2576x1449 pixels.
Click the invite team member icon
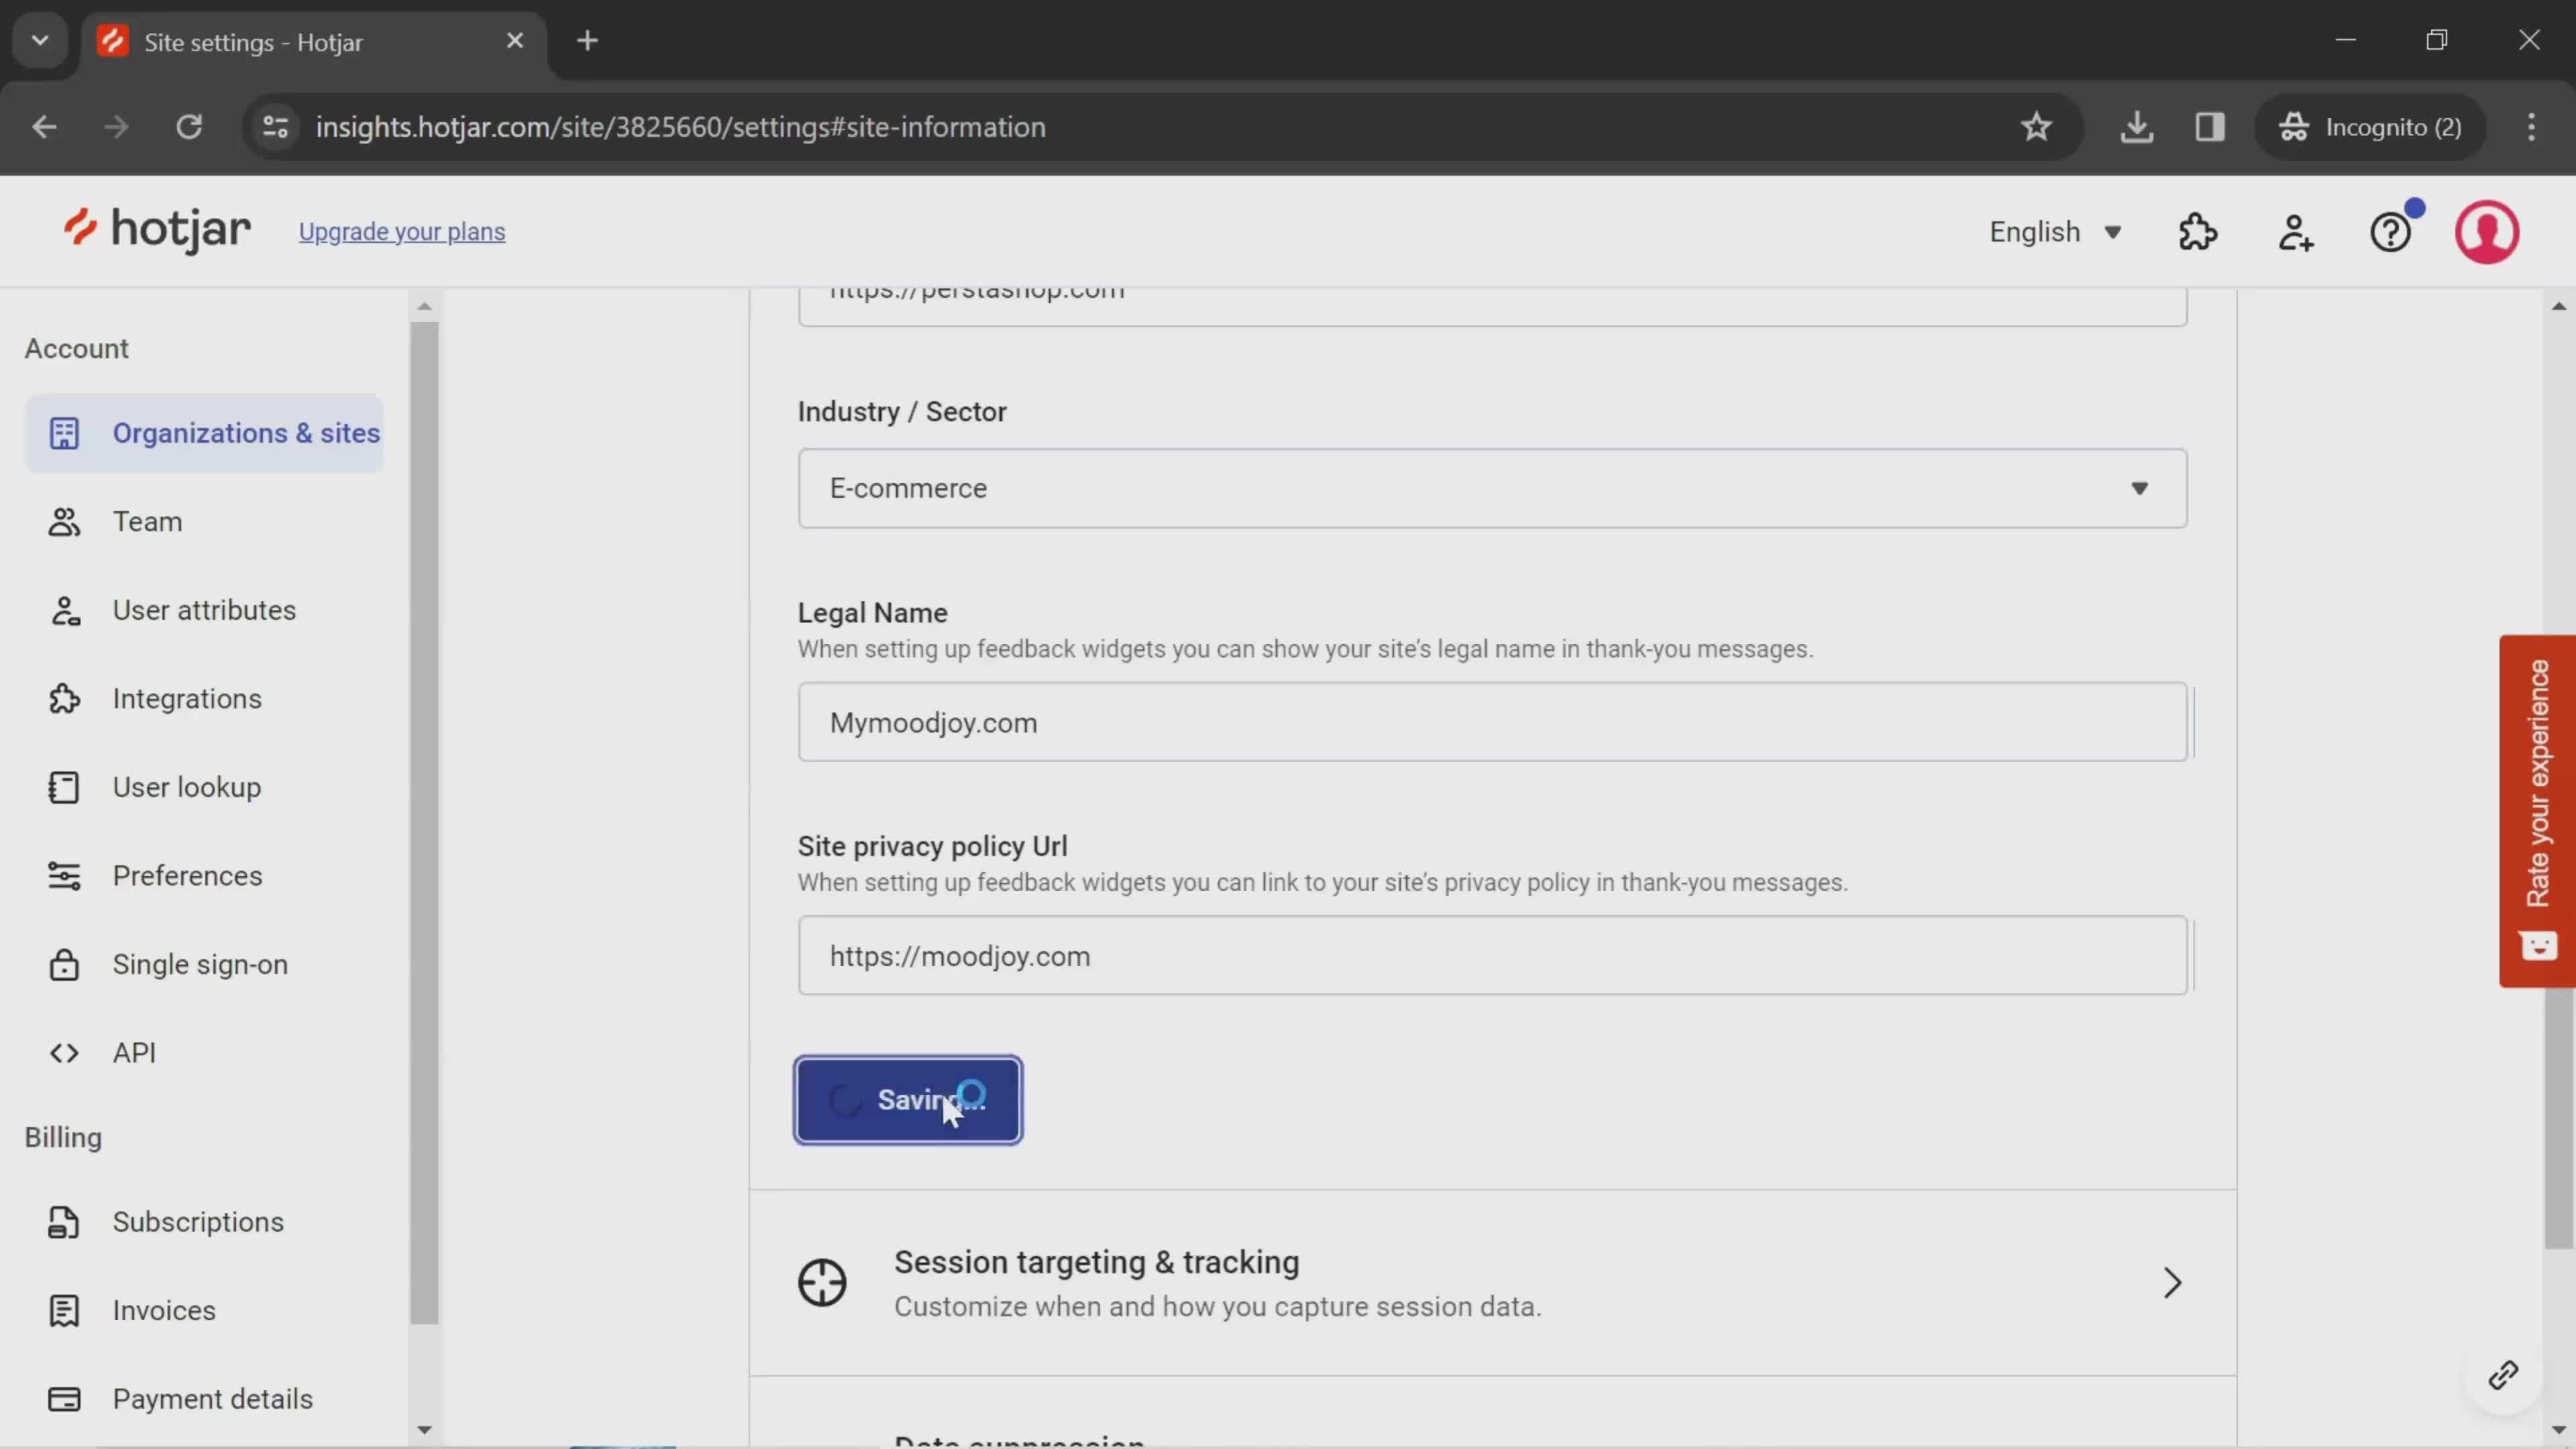pos(2295,232)
